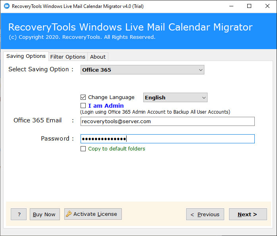
Task: Minimize the Calendar Migrator window
Action: (231, 6)
